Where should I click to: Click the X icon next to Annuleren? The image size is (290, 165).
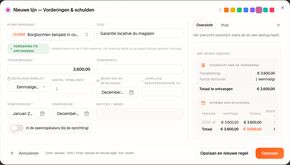pos(12,153)
